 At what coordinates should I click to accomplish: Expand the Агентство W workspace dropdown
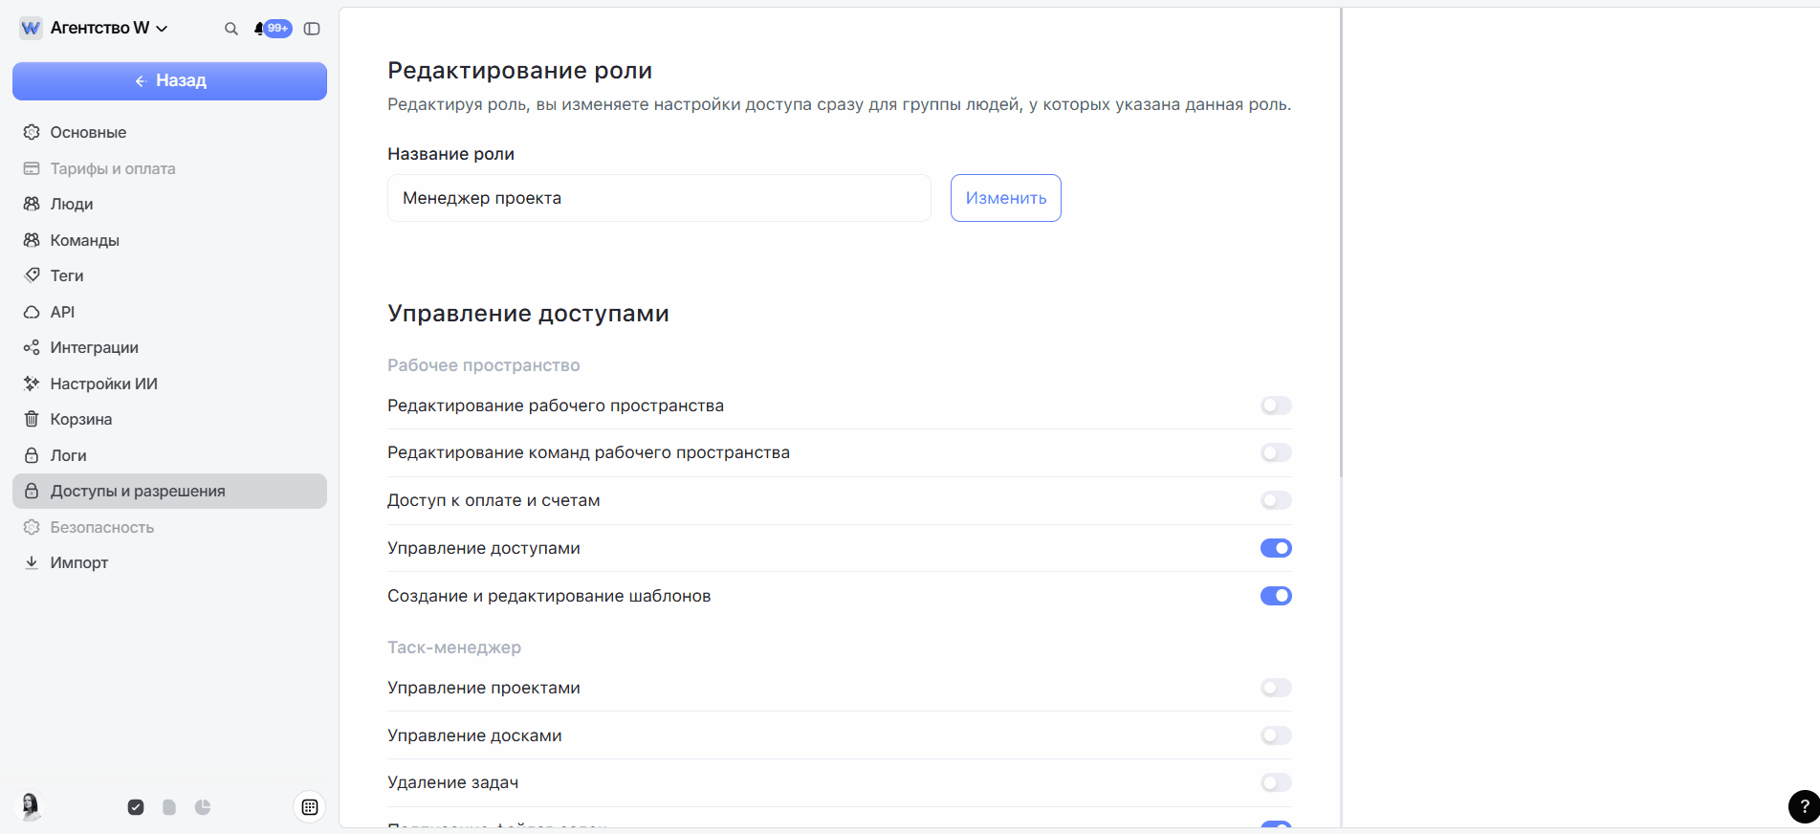coord(108,29)
